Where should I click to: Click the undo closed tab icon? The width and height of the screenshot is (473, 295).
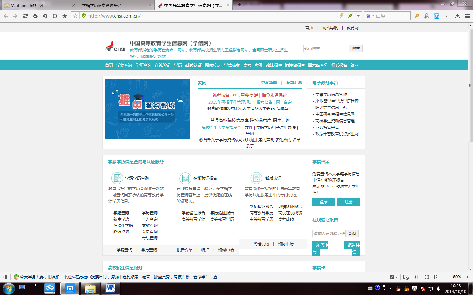(x=45, y=16)
